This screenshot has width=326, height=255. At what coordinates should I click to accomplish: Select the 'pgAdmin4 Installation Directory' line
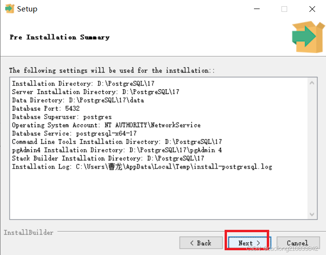(117, 150)
